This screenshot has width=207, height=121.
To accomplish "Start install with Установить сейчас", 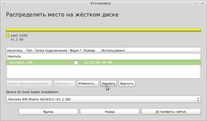I will (171, 111).
